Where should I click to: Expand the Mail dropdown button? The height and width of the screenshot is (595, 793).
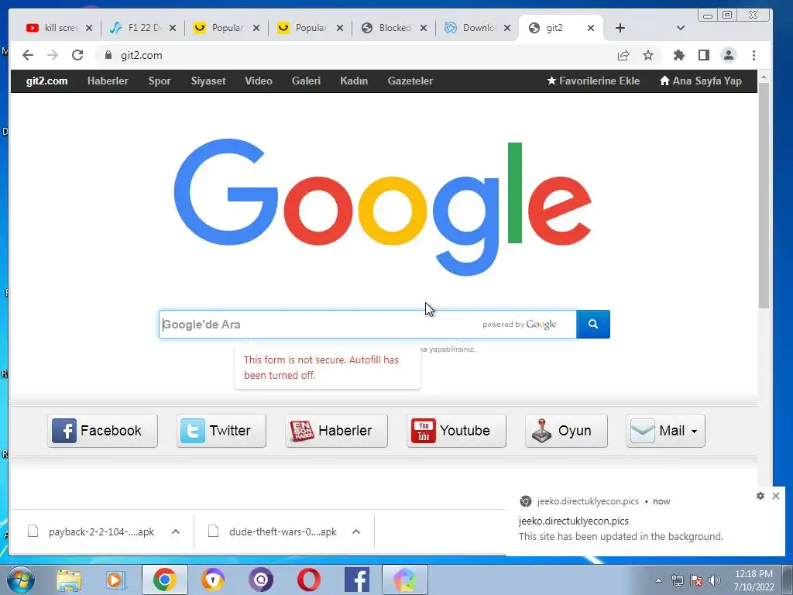[665, 431]
